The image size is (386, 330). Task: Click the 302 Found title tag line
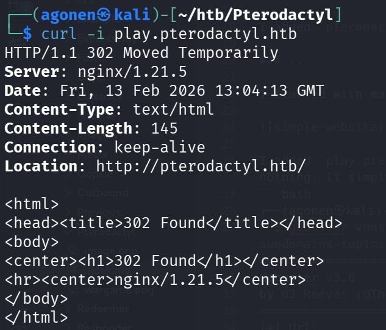pos(170,223)
